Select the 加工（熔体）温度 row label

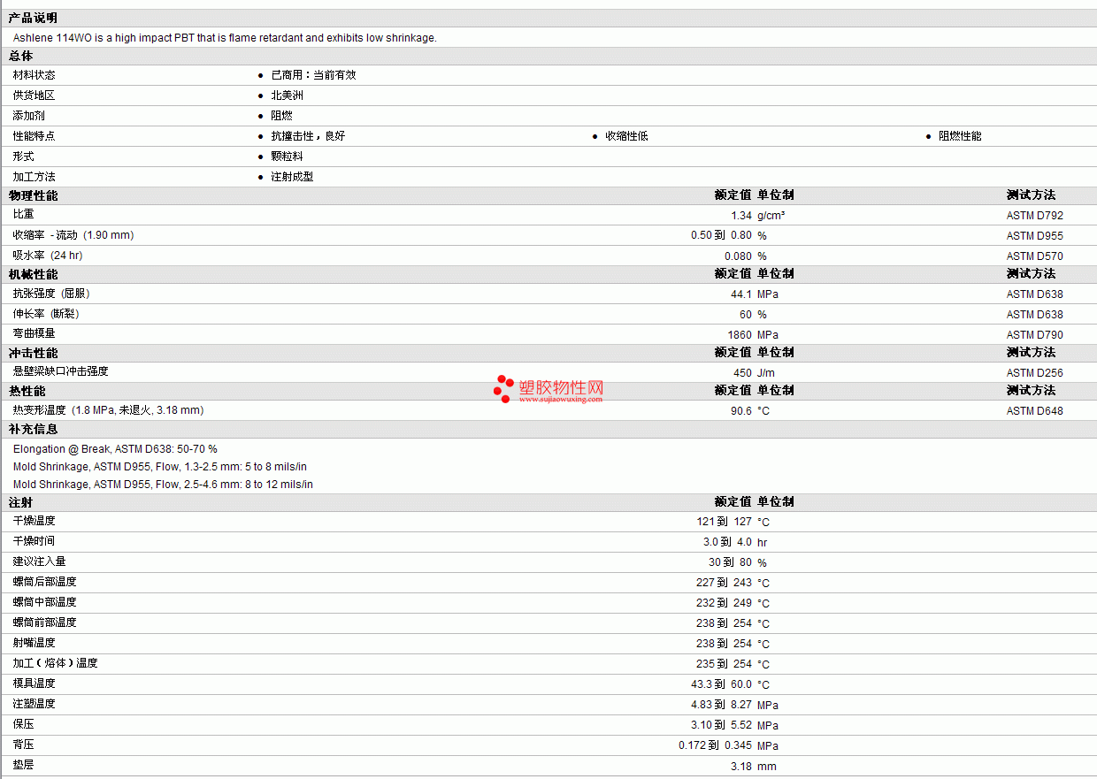55,663
